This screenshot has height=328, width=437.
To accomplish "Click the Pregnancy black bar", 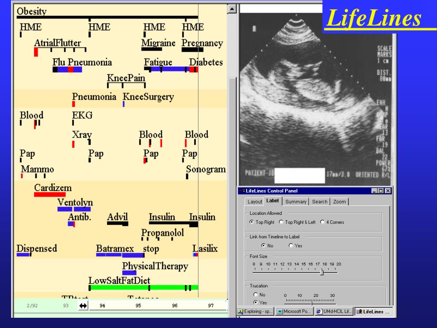I will click(192, 50).
